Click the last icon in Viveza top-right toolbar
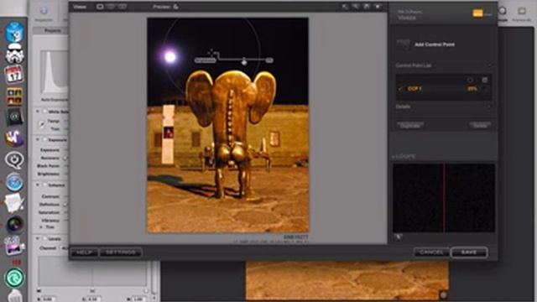Viewport: 537px width, 302px height. [x=378, y=7]
